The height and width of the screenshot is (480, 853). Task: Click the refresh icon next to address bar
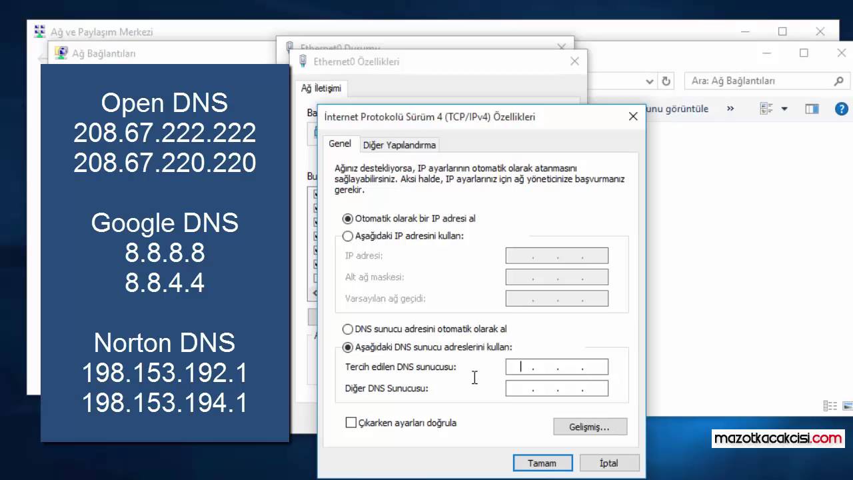click(666, 81)
